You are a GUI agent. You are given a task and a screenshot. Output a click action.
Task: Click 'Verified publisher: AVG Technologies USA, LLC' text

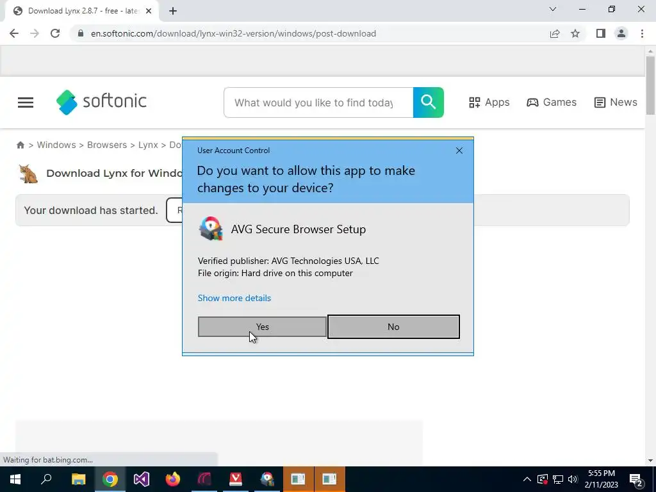[288, 261]
